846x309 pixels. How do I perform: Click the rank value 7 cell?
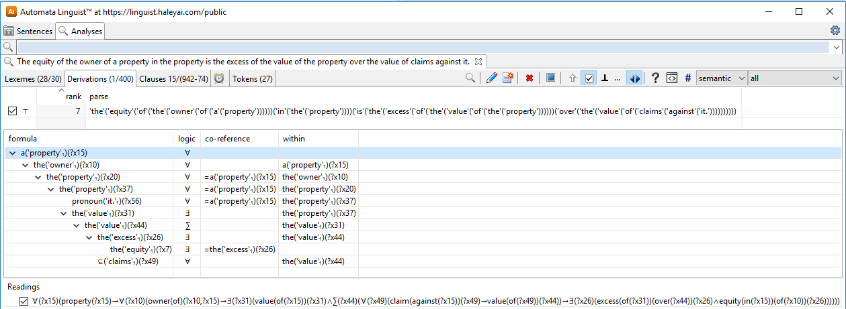click(79, 111)
